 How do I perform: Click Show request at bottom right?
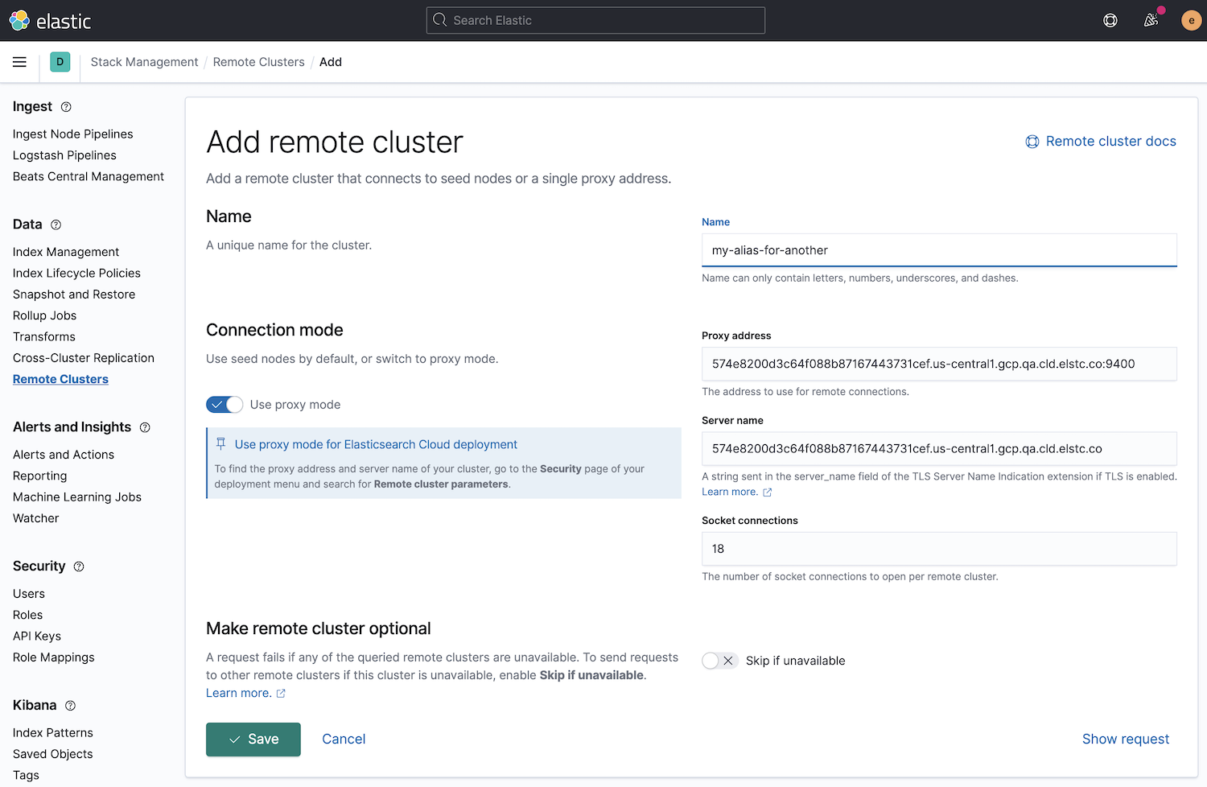(x=1126, y=739)
